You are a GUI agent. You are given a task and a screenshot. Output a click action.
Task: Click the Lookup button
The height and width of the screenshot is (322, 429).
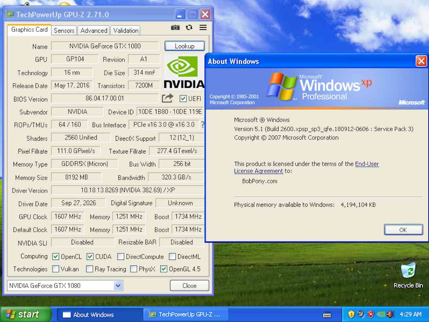tap(184, 46)
